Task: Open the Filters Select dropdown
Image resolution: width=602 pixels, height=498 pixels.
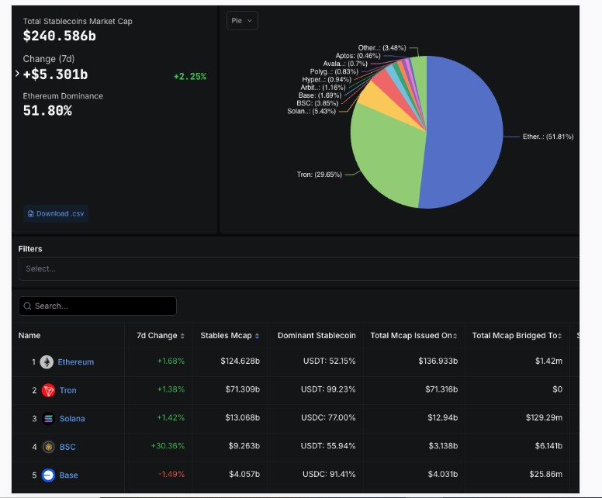Action: tap(299, 268)
